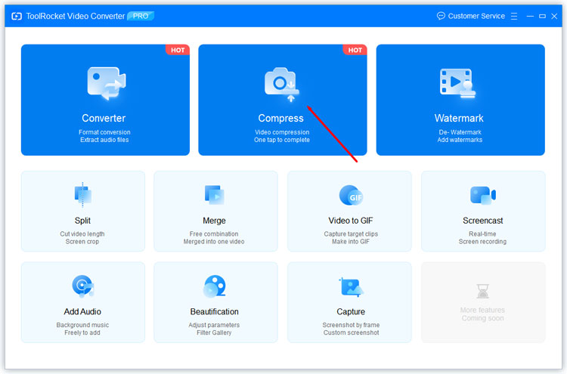The image size is (567, 374).
Task: Click 'Extract audio files' description
Action: pyautogui.click(x=104, y=140)
